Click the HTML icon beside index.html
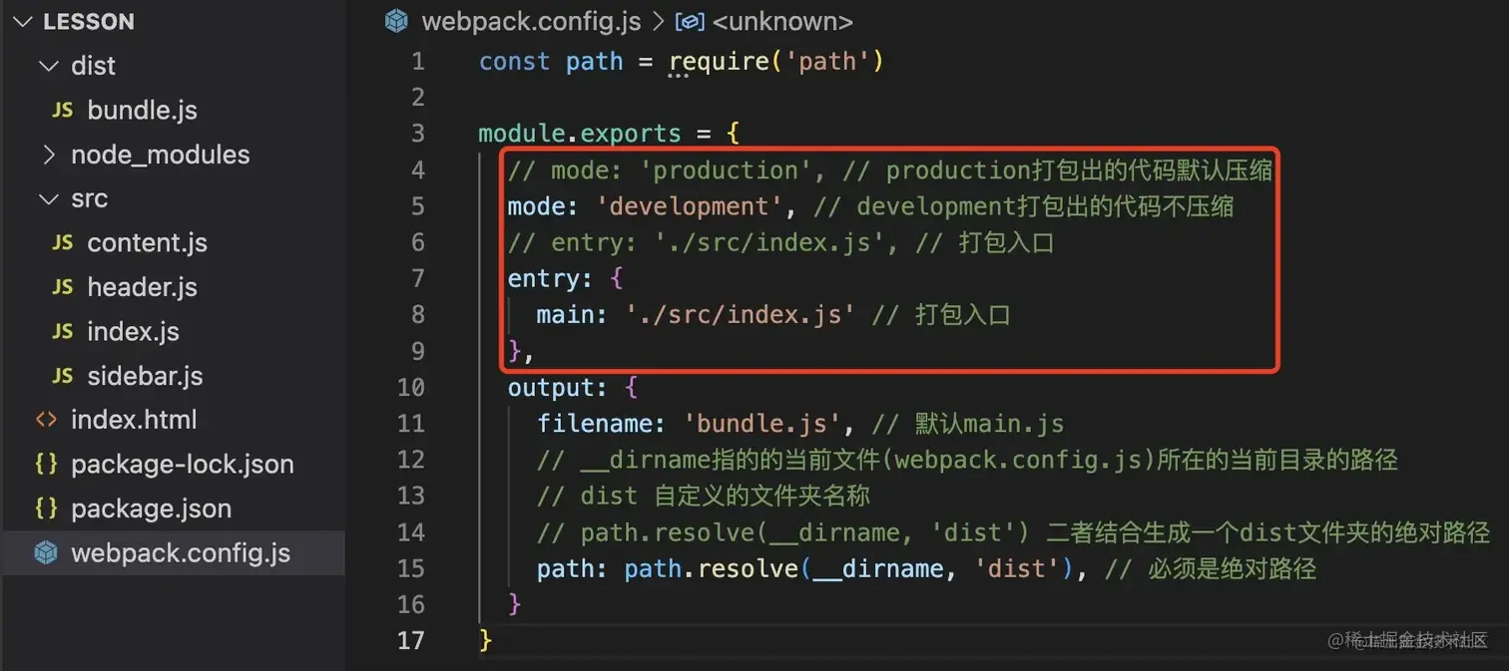The image size is (1509, 671). (46, 420)
